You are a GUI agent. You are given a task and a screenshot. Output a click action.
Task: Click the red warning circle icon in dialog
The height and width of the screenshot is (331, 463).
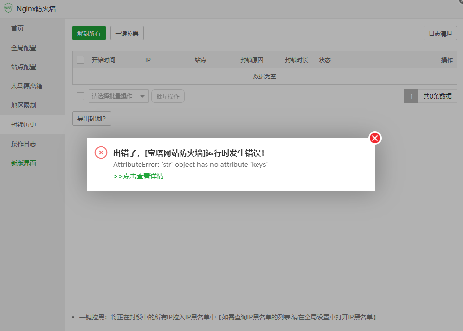point(101,152)
